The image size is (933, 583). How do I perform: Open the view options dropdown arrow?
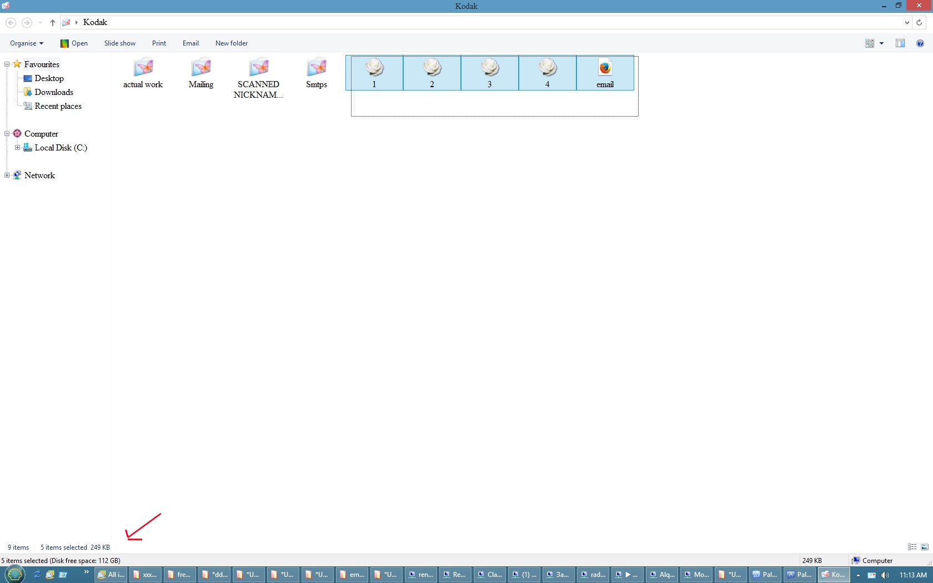[881, 43]
